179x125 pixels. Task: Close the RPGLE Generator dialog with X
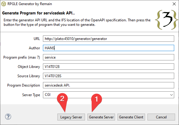click(x=174, y=4)
